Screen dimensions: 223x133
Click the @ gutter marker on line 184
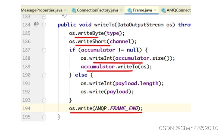coord(36,24)
